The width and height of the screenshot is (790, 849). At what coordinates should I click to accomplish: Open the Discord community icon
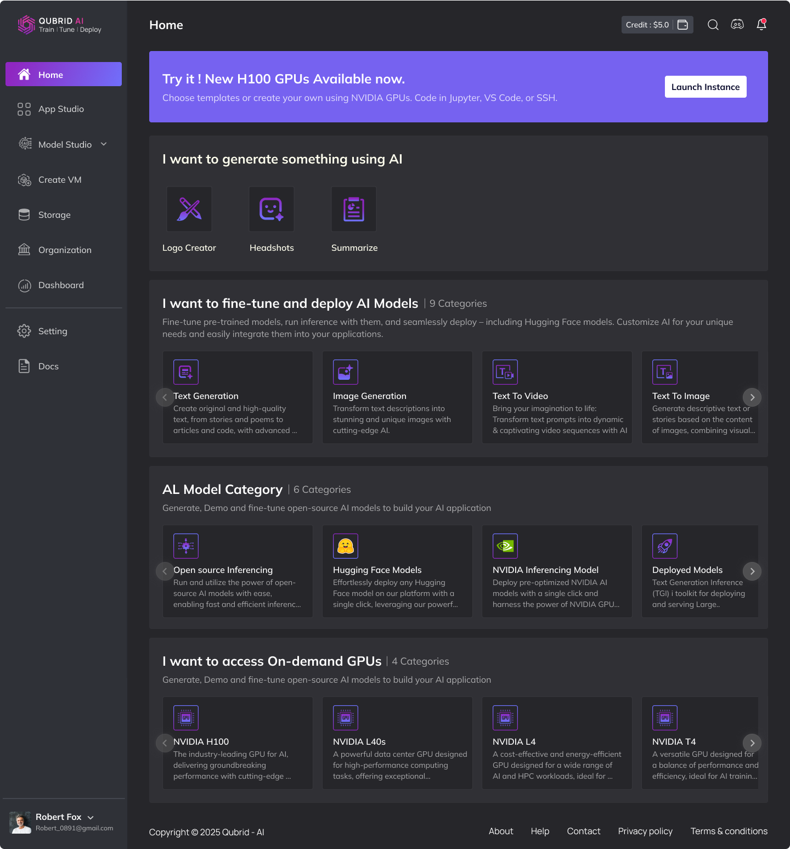(737, 25)
